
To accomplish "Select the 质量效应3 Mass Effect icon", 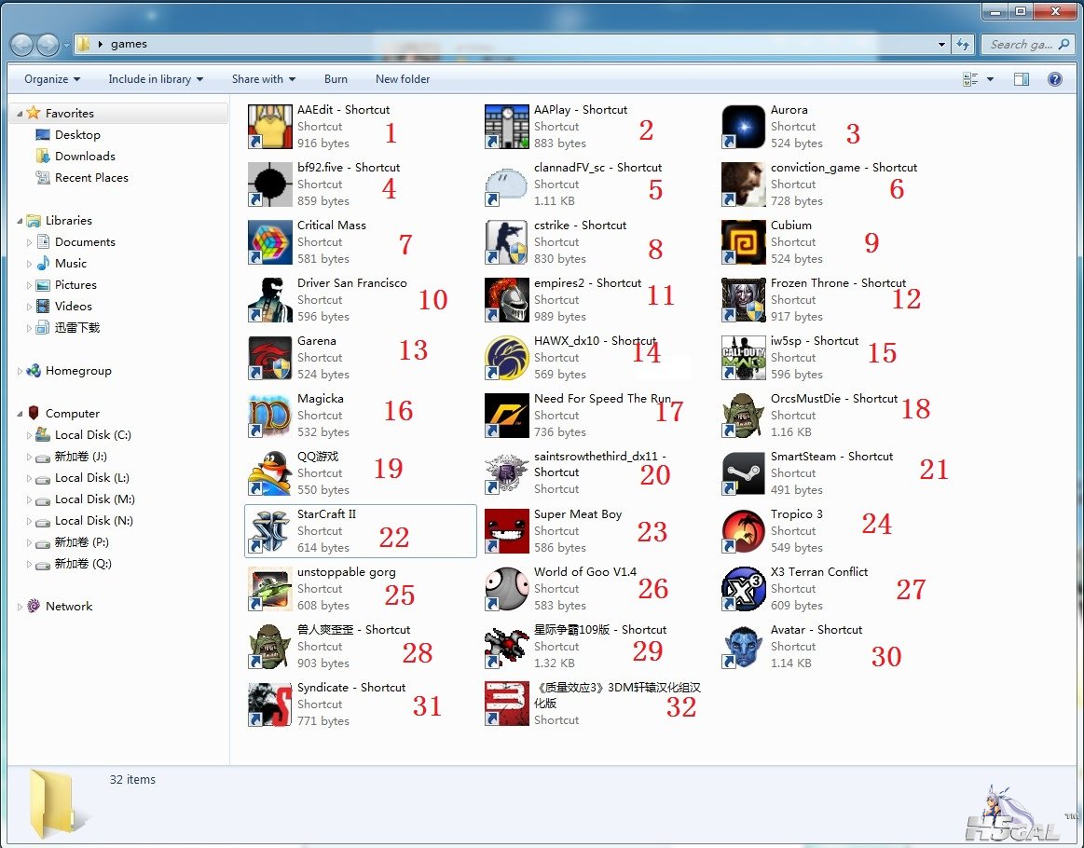I will pyautogui.click(x=507, y=704).
